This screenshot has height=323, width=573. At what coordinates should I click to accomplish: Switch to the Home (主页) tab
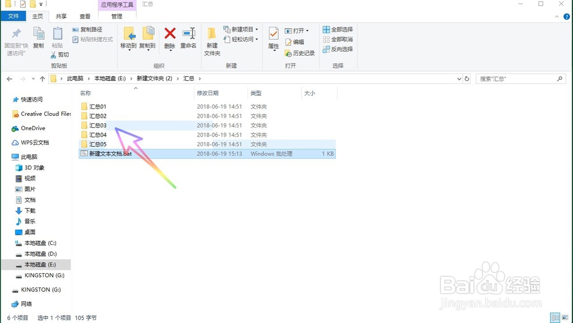37,16
